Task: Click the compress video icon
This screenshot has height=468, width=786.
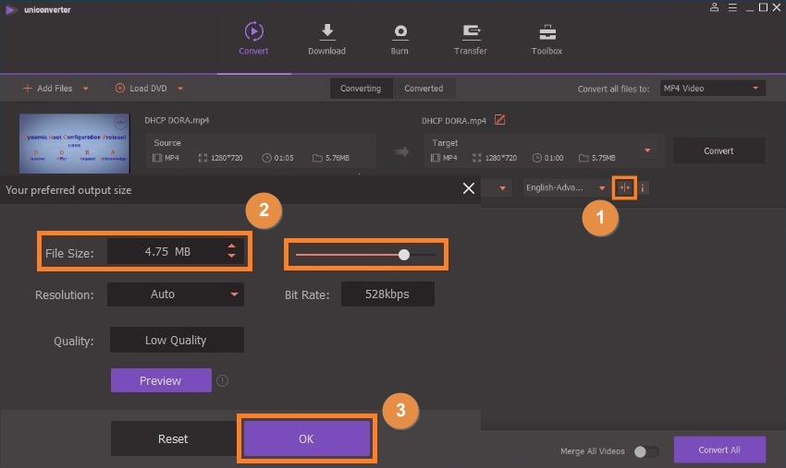Action: (x=625, y=187)
